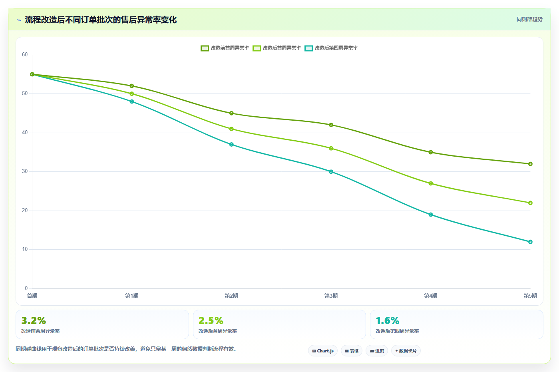Image resolution: width=559 pixels, height=372 pixels.
Task: Click the 60 y-axis tick label
Action: (25, 55)
